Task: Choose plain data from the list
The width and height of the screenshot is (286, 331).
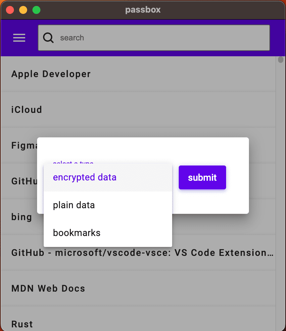Action: tap(108, 205)
